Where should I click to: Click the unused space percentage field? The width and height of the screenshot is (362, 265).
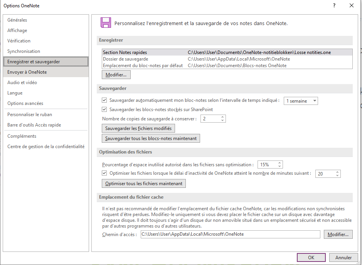click(267, 165)
